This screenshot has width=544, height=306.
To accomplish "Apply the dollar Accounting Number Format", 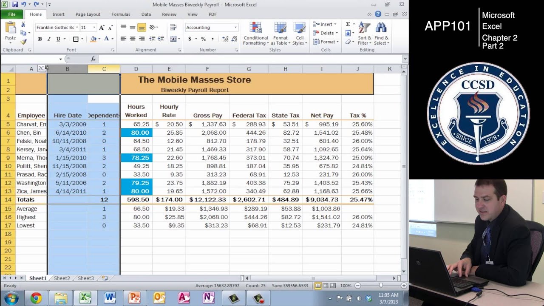I will click(190, 39).
